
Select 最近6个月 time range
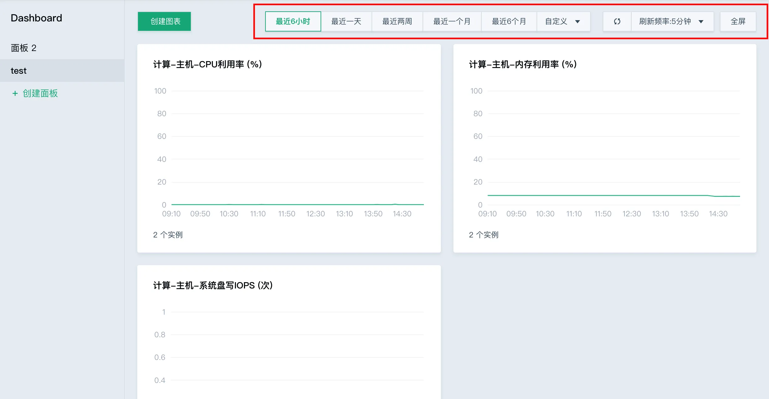(x=509, y=21)
